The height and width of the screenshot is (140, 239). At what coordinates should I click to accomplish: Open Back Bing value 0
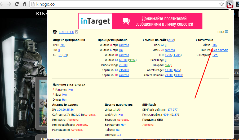point(166,60)
